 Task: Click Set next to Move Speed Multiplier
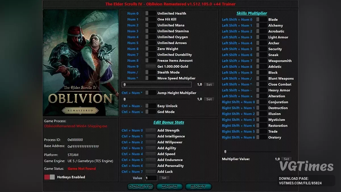point(209,84)
